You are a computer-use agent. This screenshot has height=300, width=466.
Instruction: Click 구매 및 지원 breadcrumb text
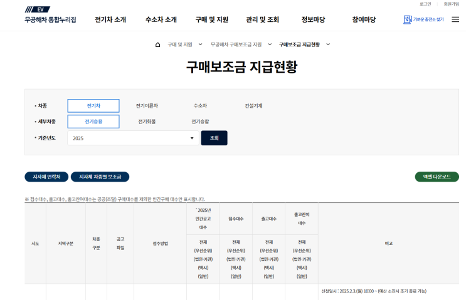[180, 44]
